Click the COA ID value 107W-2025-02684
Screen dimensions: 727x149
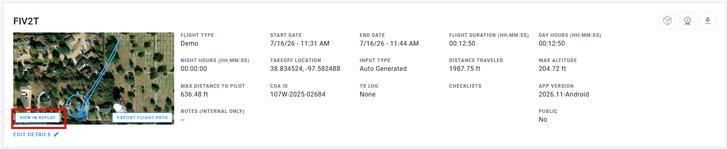(x=298, y=95)
